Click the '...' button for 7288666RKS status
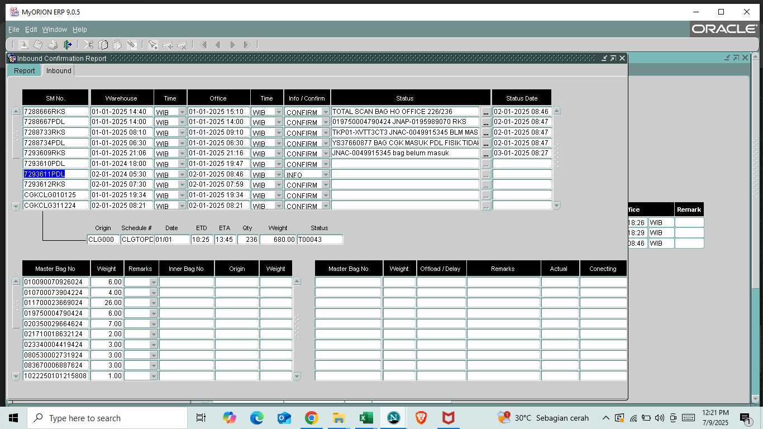The width and height of the screenshot is (763, 429). point(486,112)
